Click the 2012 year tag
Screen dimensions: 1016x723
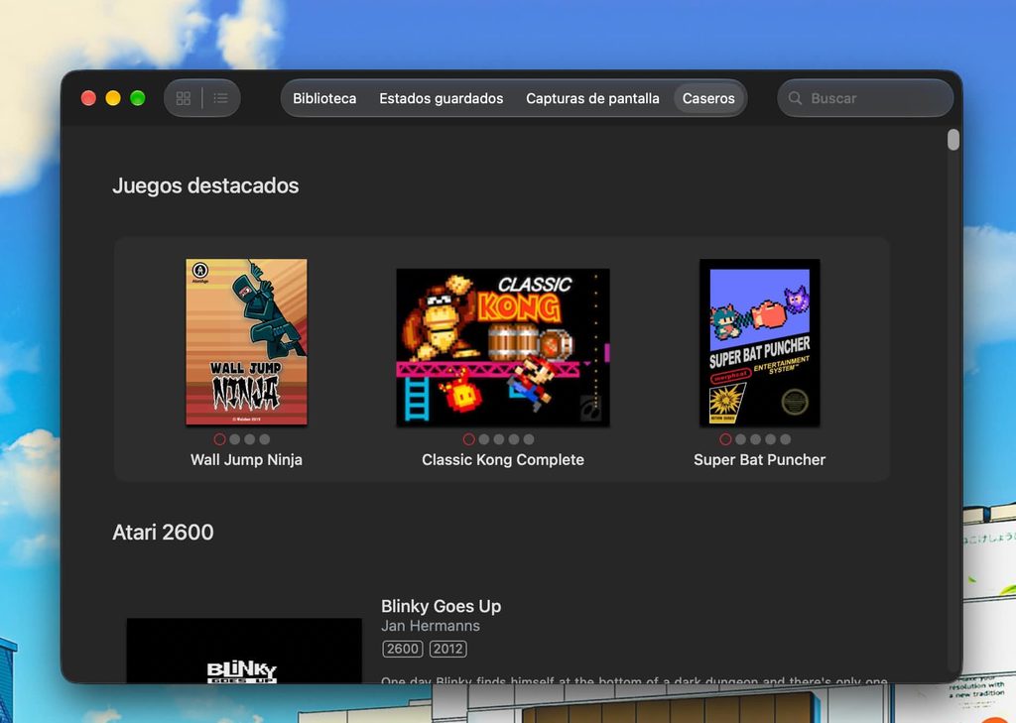coord(447,649)
